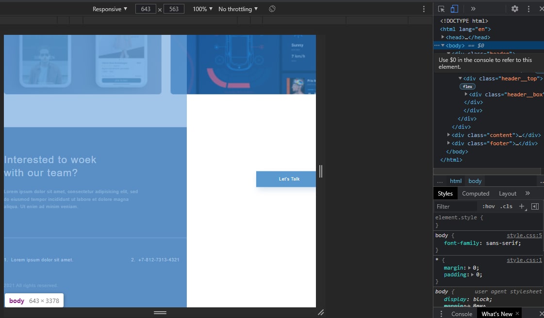Click the viewport height field showing 563
Viewport: 544px width, 318px height.
(173, 9)
